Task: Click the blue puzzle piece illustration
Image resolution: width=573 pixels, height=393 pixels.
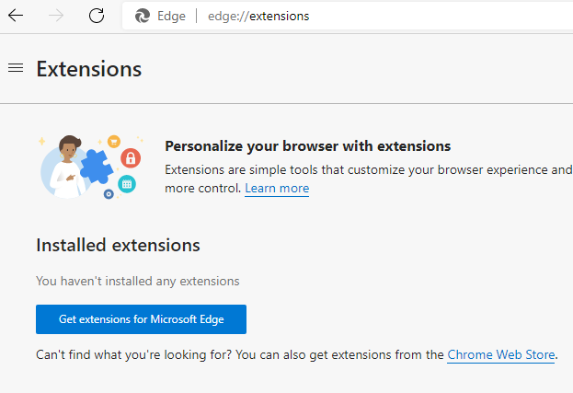Action: coord(97,168)
